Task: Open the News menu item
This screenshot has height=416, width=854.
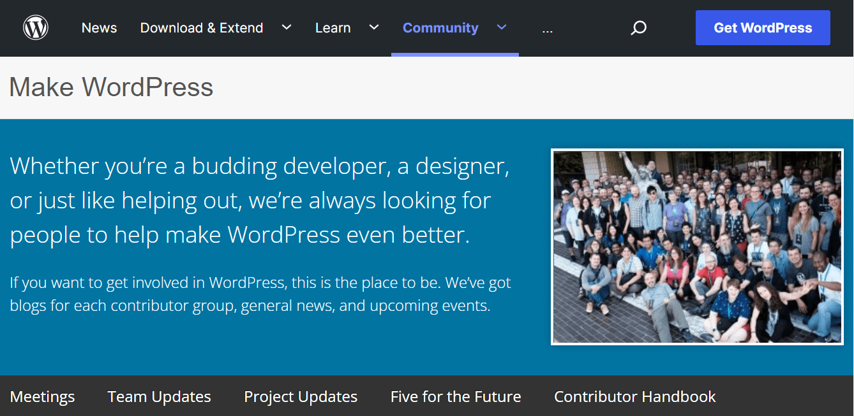Action: (100, 28)
